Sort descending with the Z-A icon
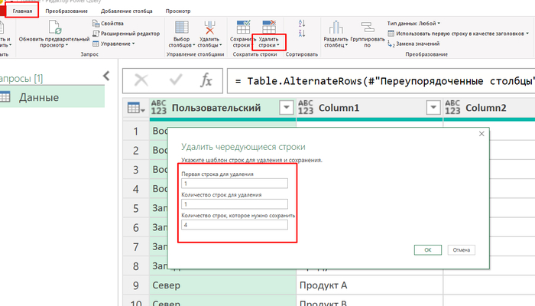 (x=302, y=33)
